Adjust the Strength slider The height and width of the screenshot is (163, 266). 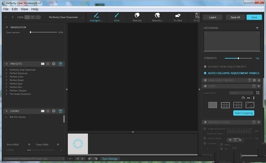coord(238,58)
